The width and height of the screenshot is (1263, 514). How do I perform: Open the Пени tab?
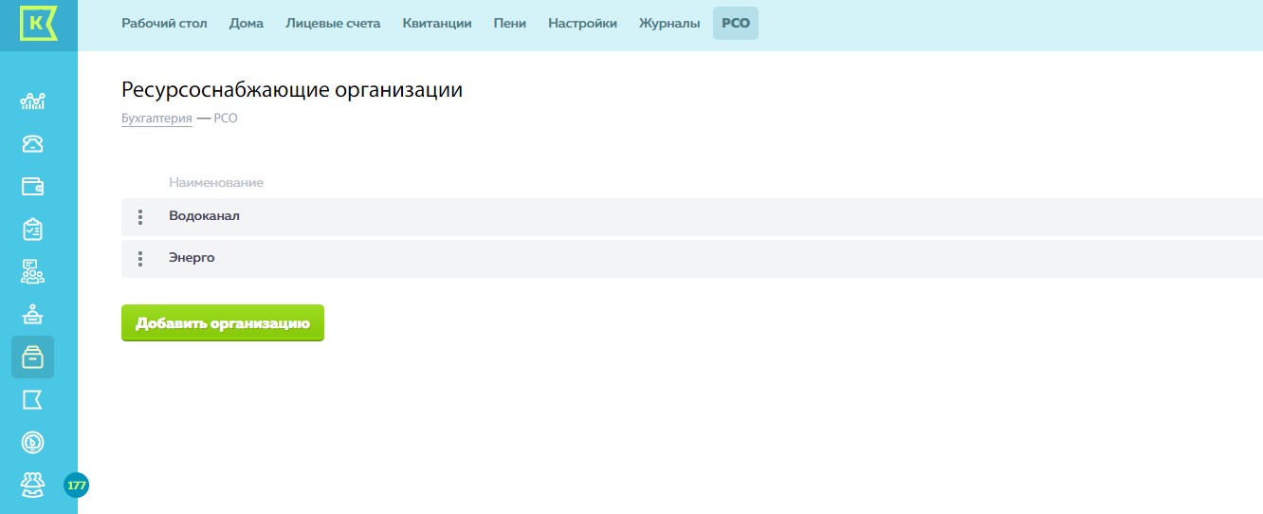[510, 24]
